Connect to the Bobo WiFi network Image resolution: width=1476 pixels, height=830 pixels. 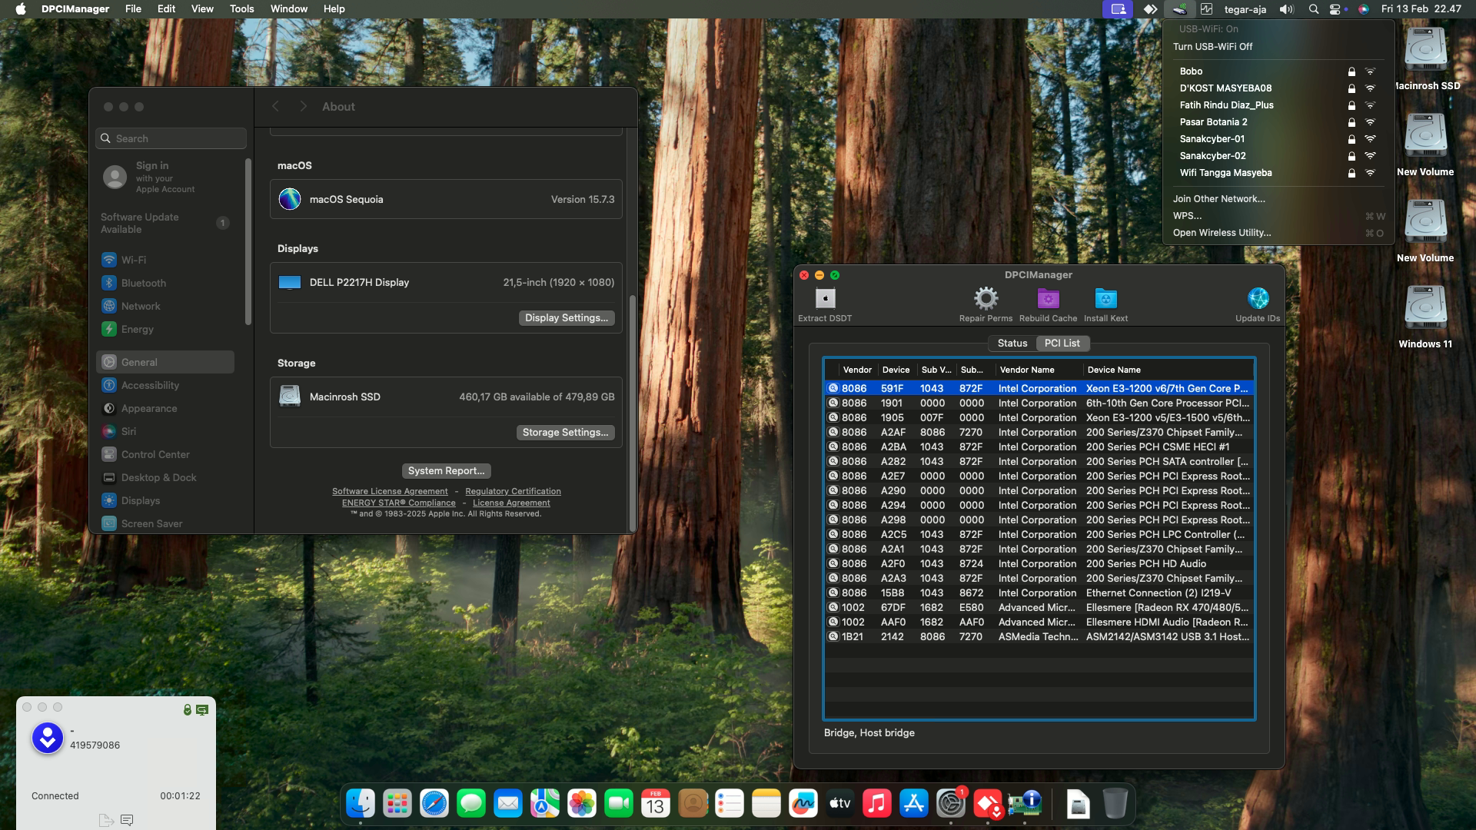pos(1278,71)
